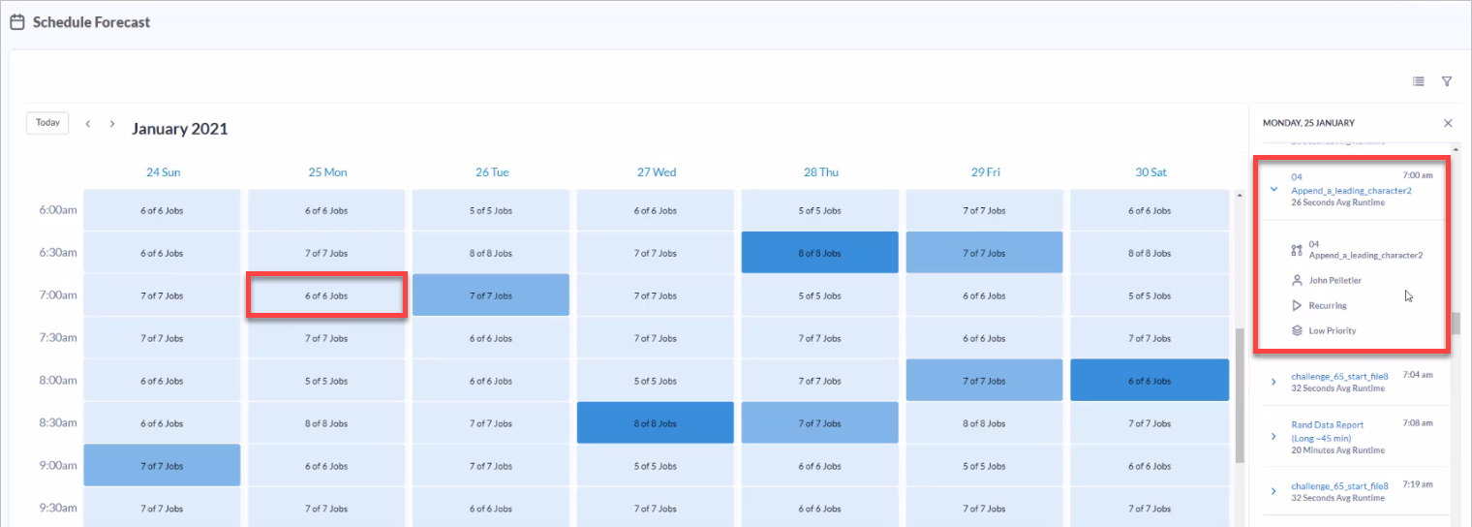Select the 8:00am Monday 5 of 5 Jobs cell
This screenshot has width=1472, height=527.
(326, 381)
